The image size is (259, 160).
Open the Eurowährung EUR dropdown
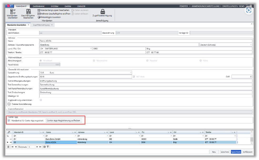130,73
